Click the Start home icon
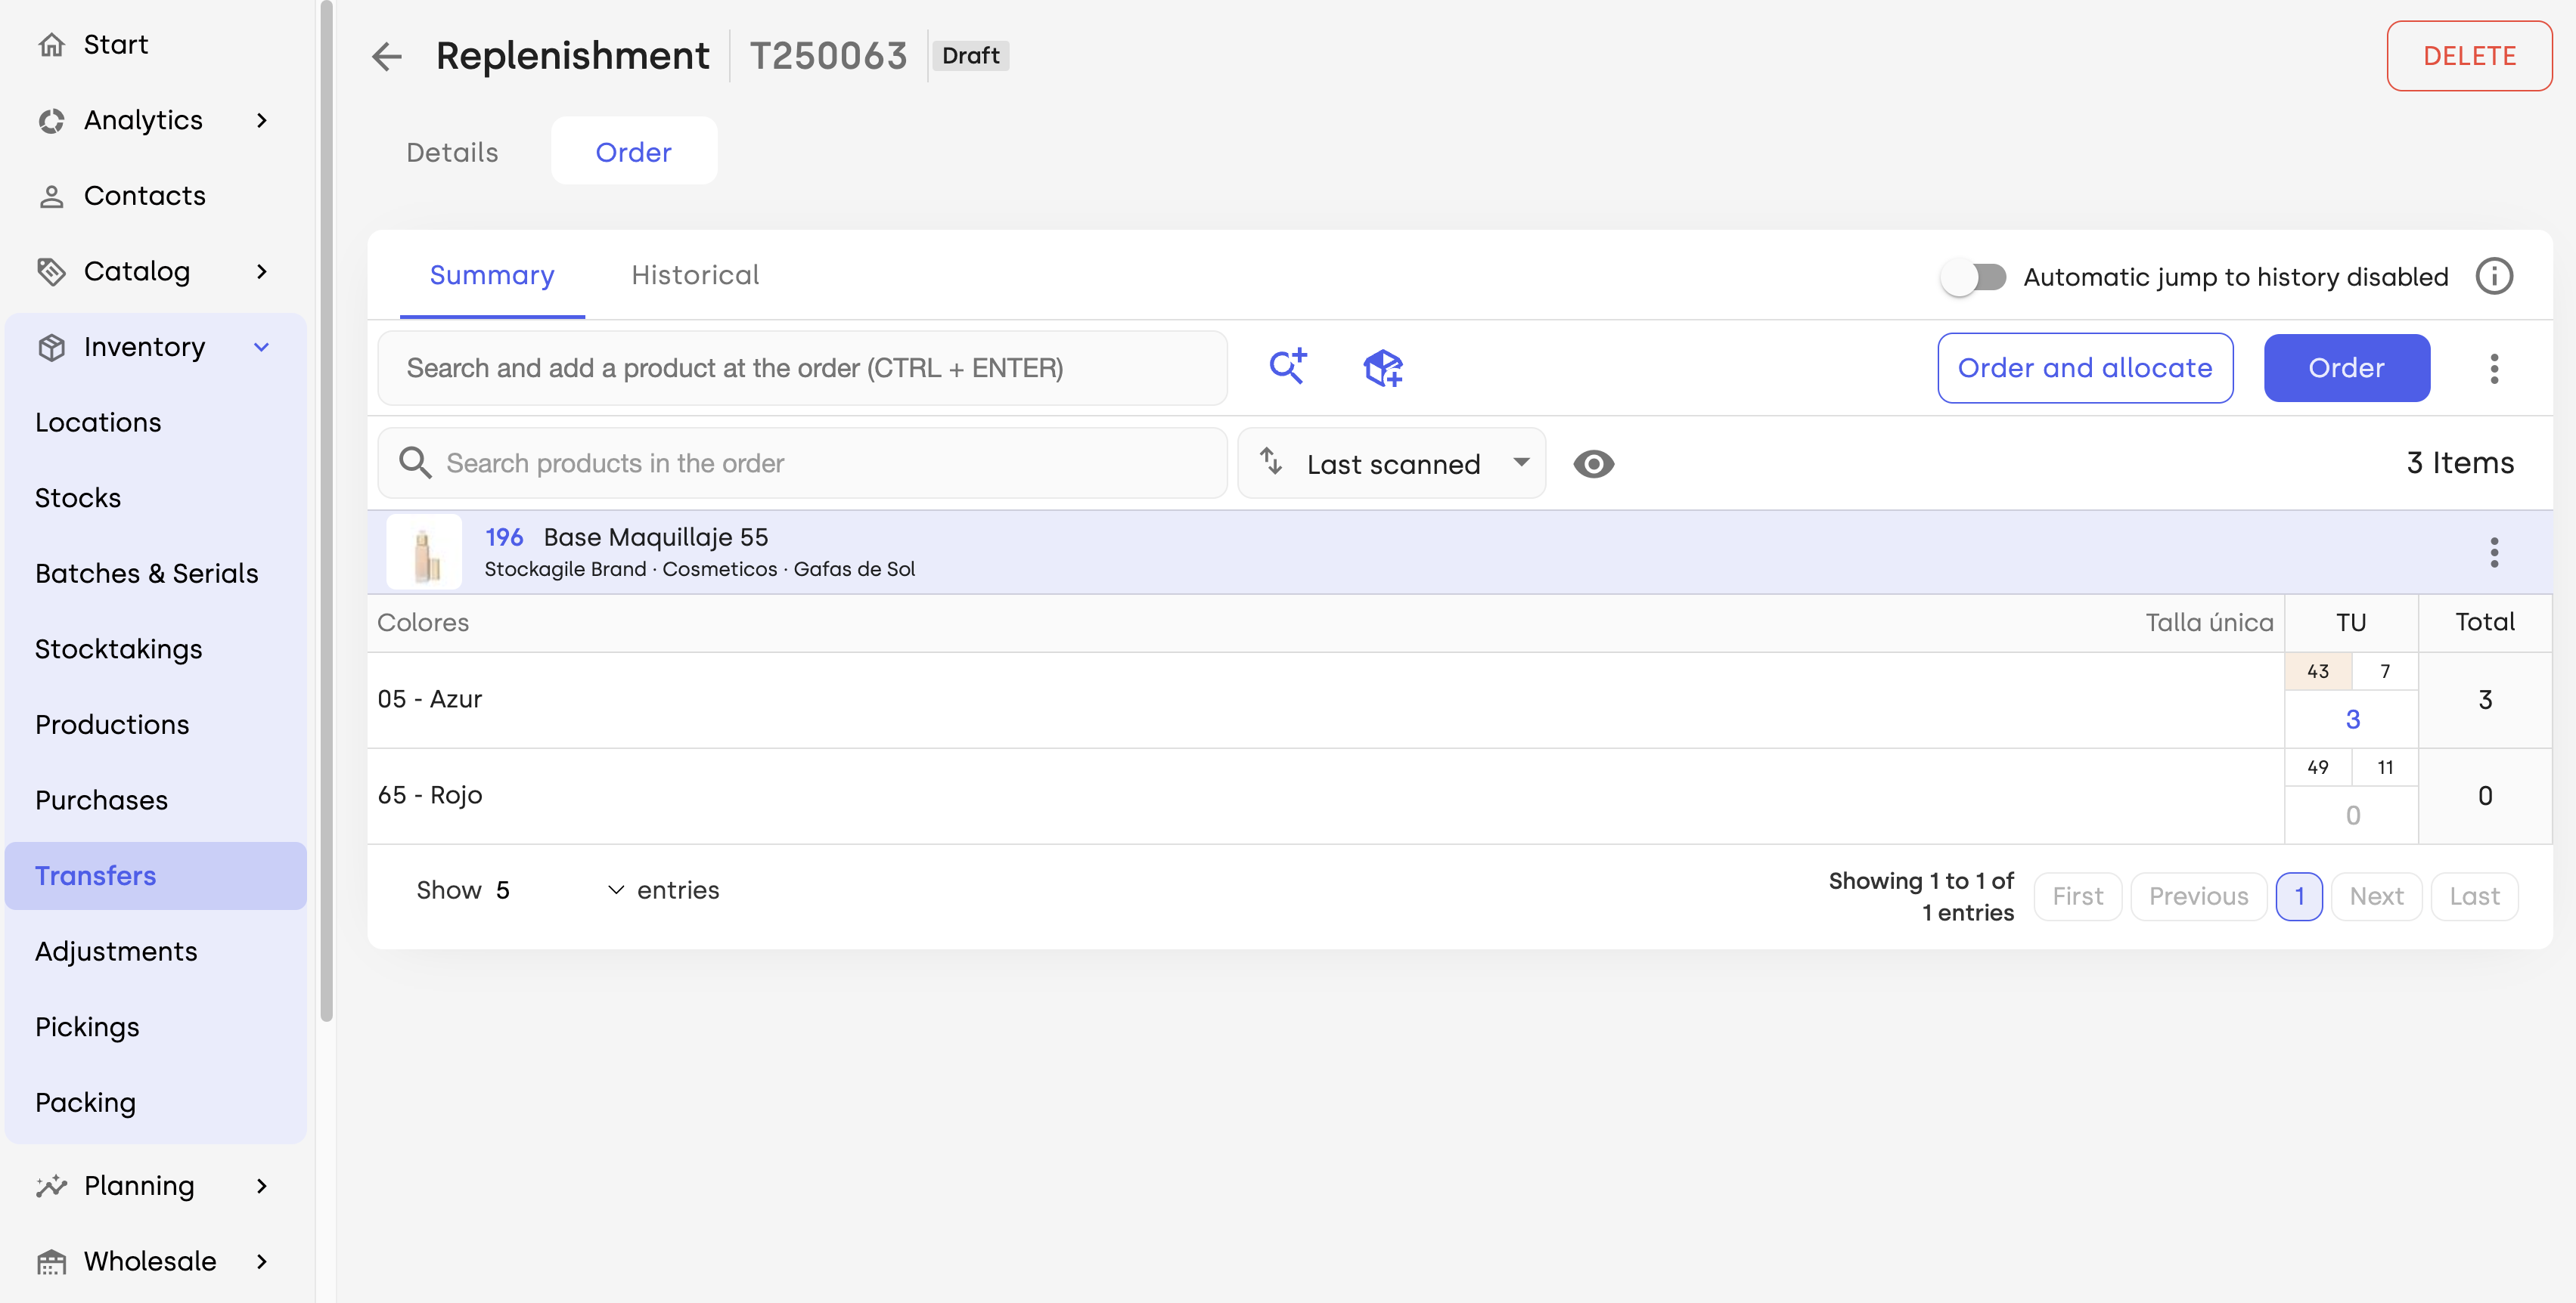The image size is (2576, 1303). (51, 45)
